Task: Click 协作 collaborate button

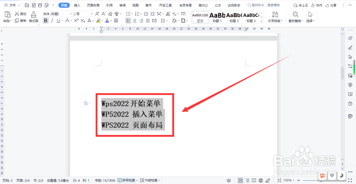Action: point(317,5)
